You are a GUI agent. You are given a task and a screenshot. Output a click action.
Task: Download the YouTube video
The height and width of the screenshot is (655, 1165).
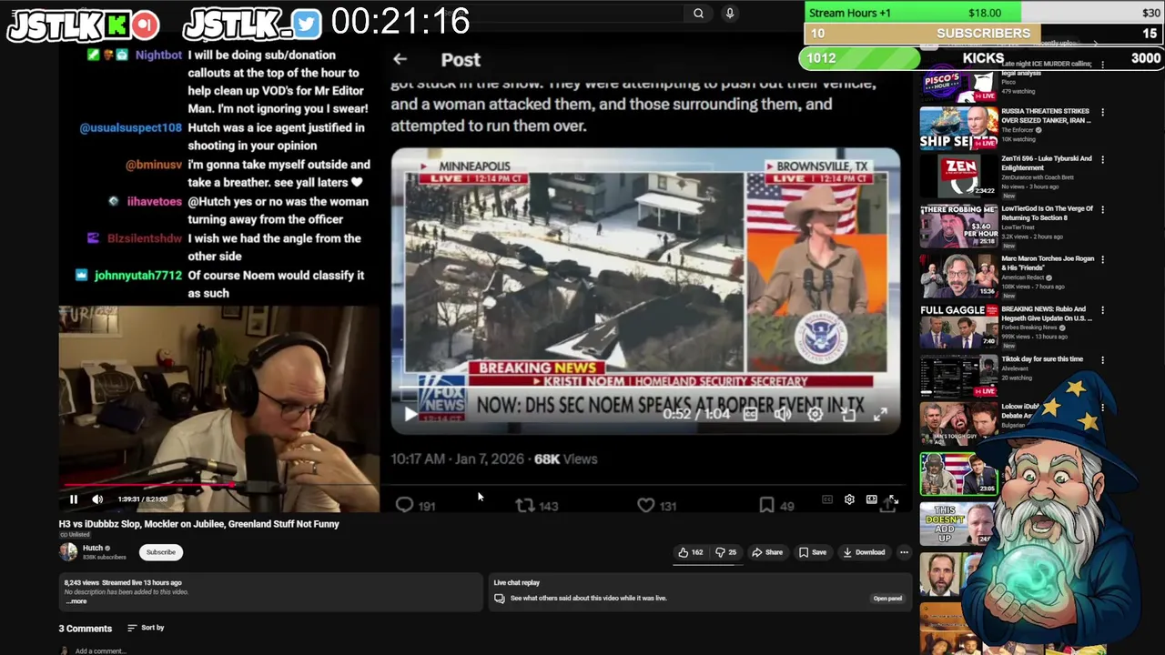coord(864,552)
